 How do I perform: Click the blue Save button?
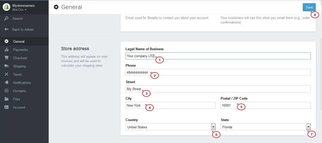[x=309, y=7]
